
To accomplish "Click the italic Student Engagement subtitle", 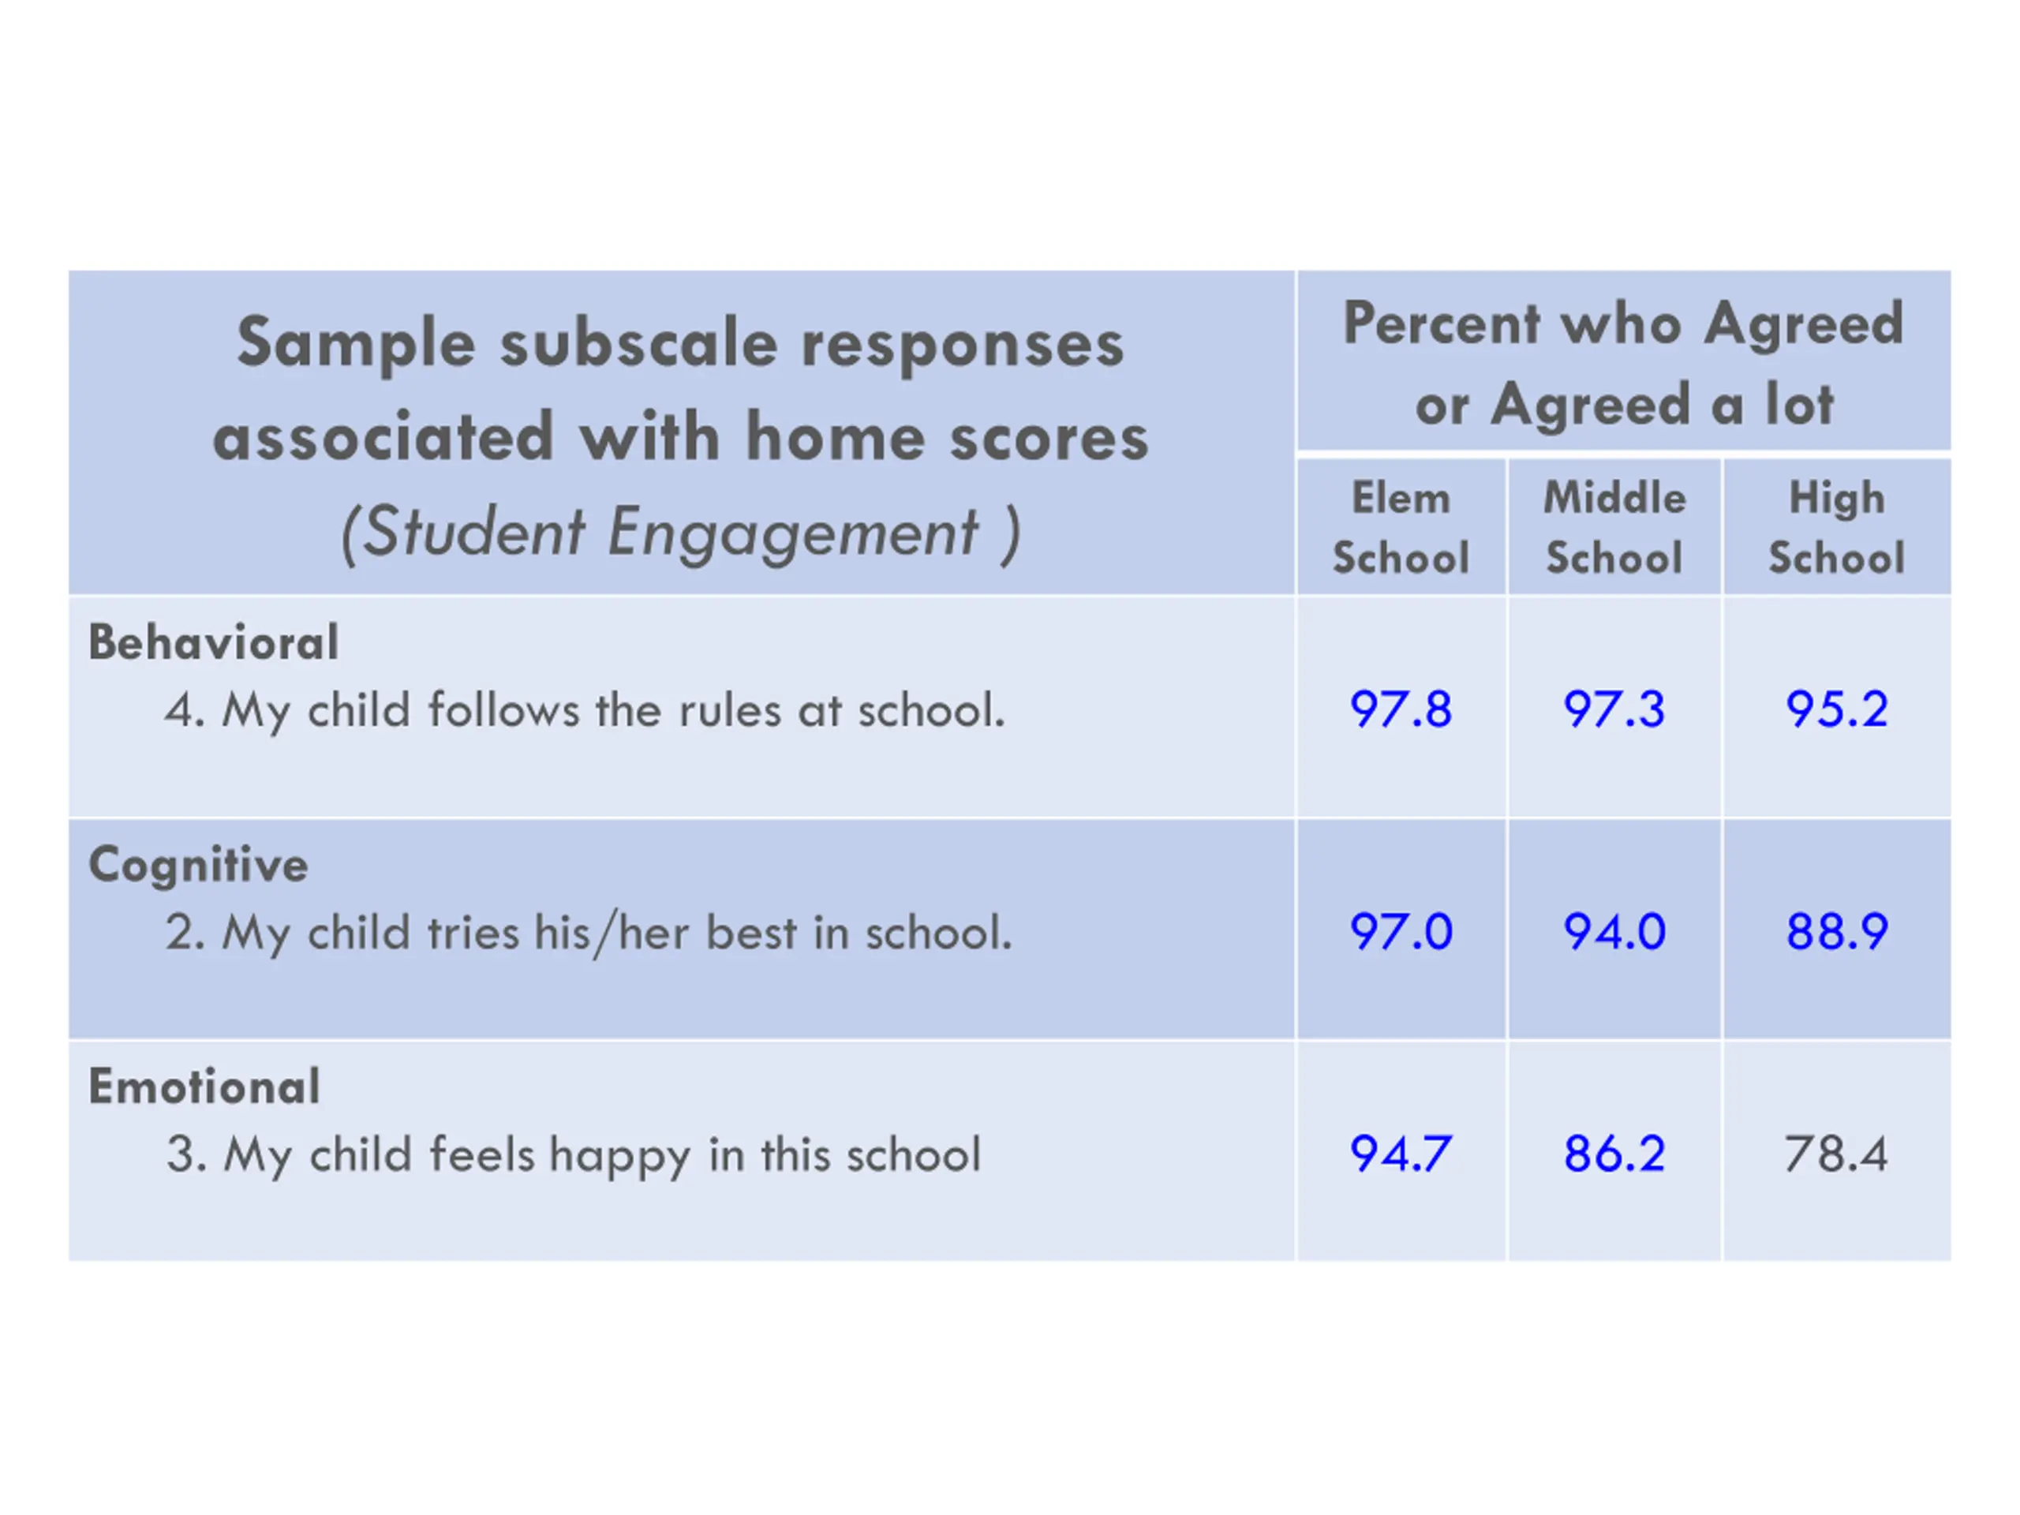I will [680, 532].
